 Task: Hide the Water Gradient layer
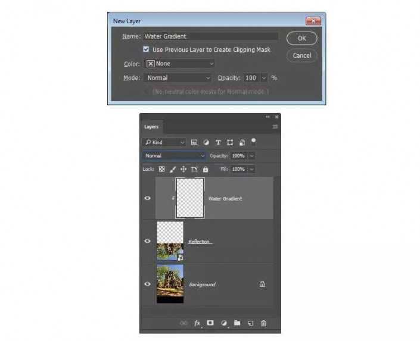coord(148,198)
